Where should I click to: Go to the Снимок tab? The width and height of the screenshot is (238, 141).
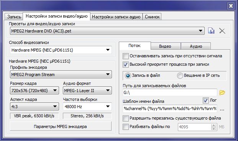(x=152, y=17)
